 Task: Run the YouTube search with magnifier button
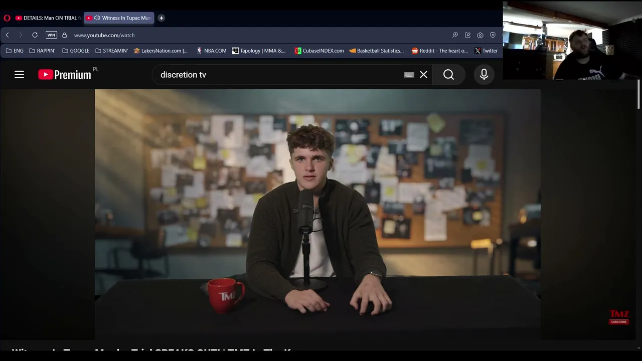(449, 75)
